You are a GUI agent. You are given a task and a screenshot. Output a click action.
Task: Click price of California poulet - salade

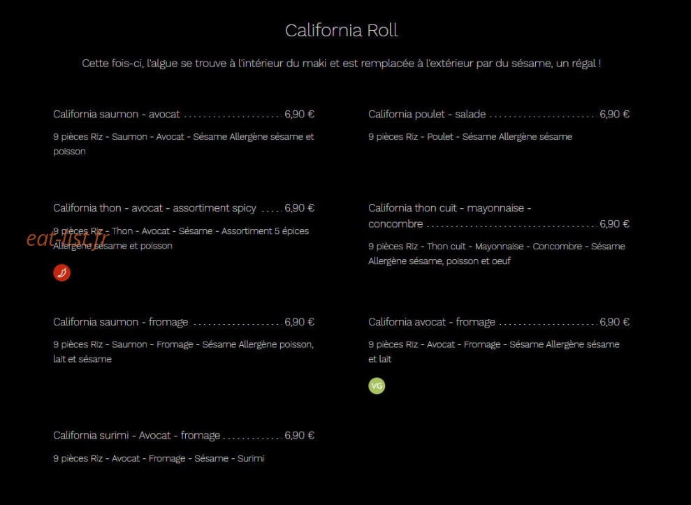615,114
